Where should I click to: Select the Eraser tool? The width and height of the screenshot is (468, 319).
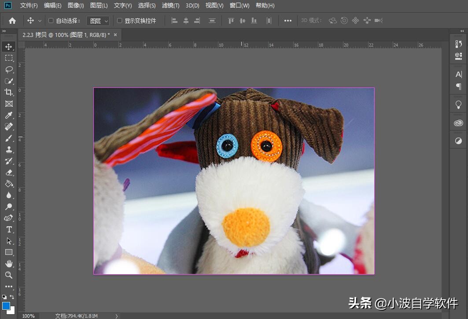pos(9,172)
